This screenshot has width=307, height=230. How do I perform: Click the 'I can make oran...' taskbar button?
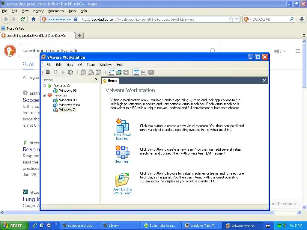coord(161,226)
